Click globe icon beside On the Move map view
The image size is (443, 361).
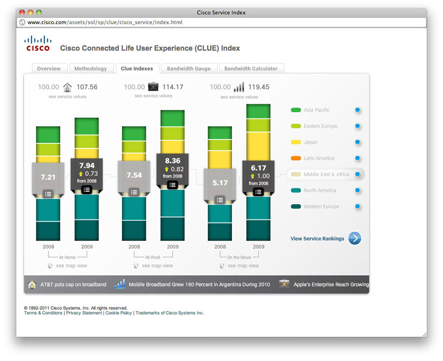point(222,266)
